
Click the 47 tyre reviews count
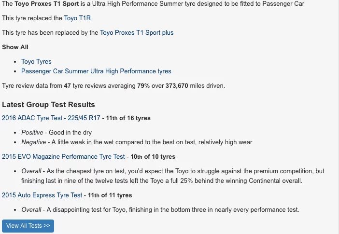68,86
